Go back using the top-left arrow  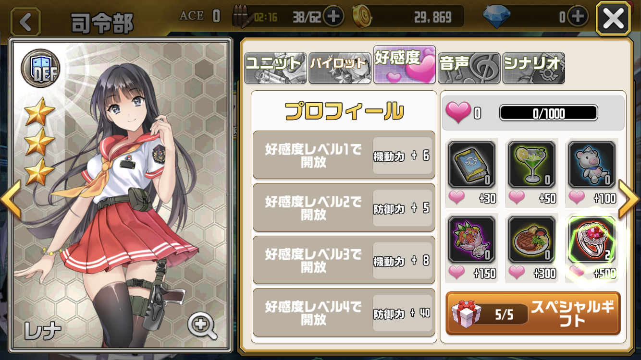point(25,21)
